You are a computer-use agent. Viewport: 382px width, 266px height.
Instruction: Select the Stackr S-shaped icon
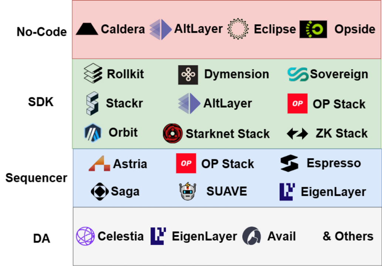[92, 103]
